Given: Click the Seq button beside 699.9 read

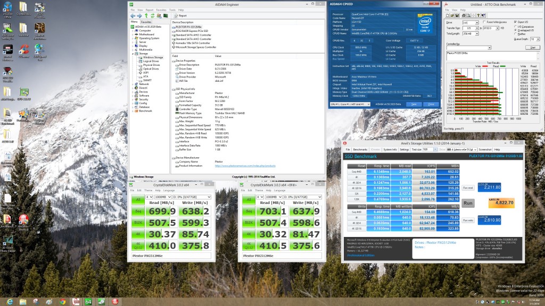Looking at the screenshot, I should coord(138,211).
